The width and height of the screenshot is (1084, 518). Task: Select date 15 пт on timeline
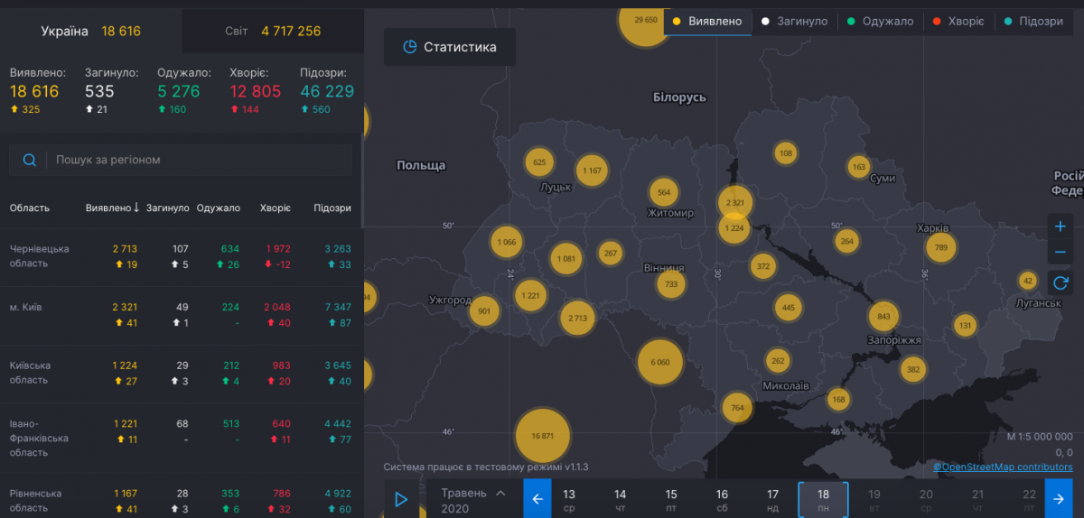(x=671, y=500)
